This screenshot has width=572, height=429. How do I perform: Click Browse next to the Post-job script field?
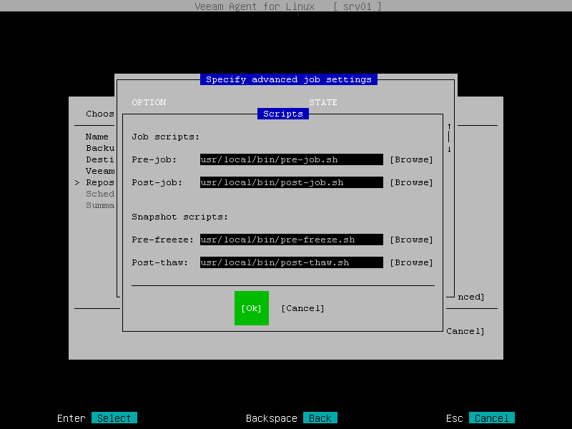coord(411,182)
